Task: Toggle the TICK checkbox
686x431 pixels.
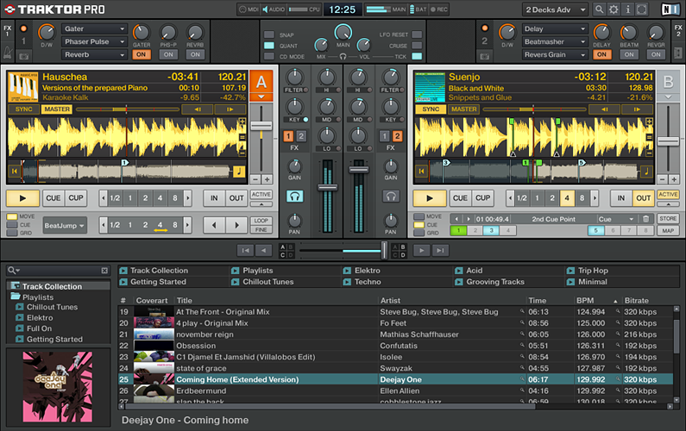Action: click(x=417, y=56)
